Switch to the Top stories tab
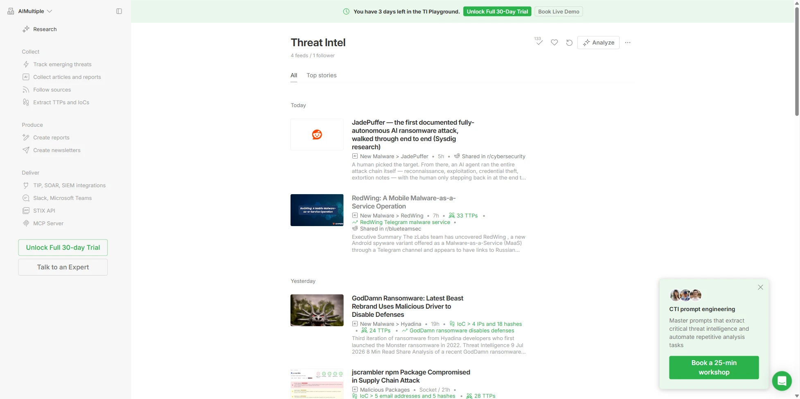Screen dimensions: 800x399 pos(322,75)
